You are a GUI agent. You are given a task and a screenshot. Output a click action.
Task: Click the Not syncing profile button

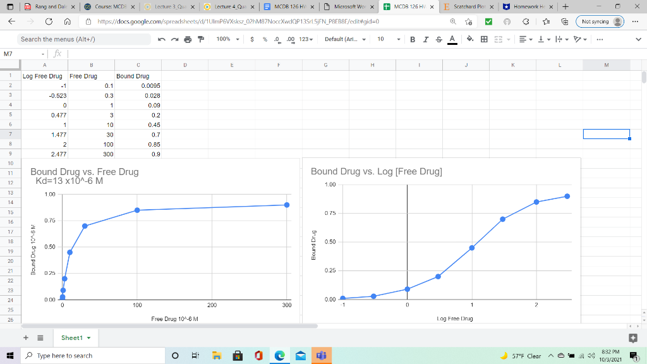pyautogui.click(x=600, y=21)
